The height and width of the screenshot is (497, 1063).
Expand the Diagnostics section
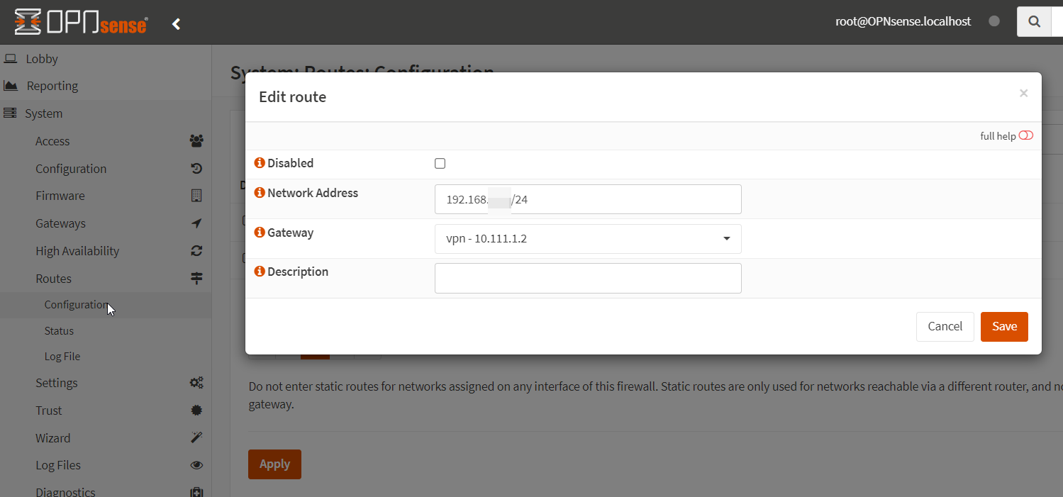(65, 490)
